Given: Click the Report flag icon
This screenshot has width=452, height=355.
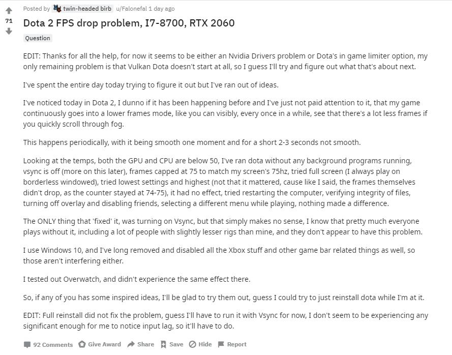Looking at the screenshot, I should pyautogui.click(x=221, y=344).
